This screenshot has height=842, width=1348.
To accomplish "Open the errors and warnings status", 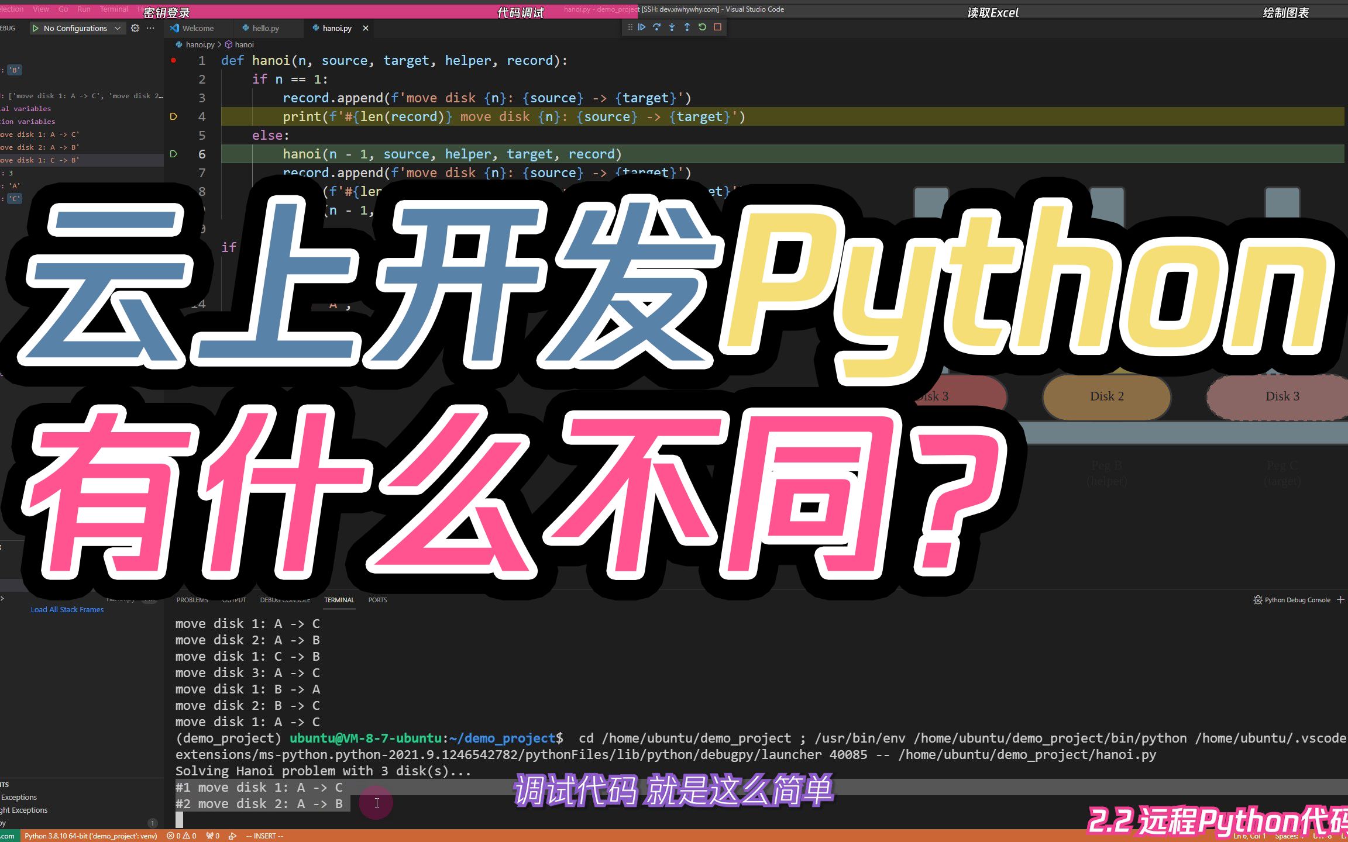I will click(181, 836).
